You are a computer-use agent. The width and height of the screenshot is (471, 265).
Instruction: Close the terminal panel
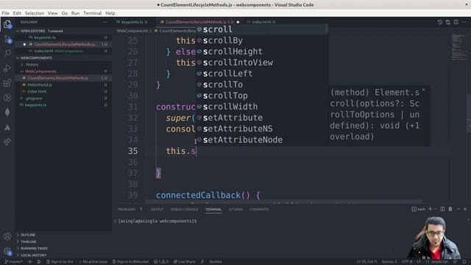tap(465, 209)
